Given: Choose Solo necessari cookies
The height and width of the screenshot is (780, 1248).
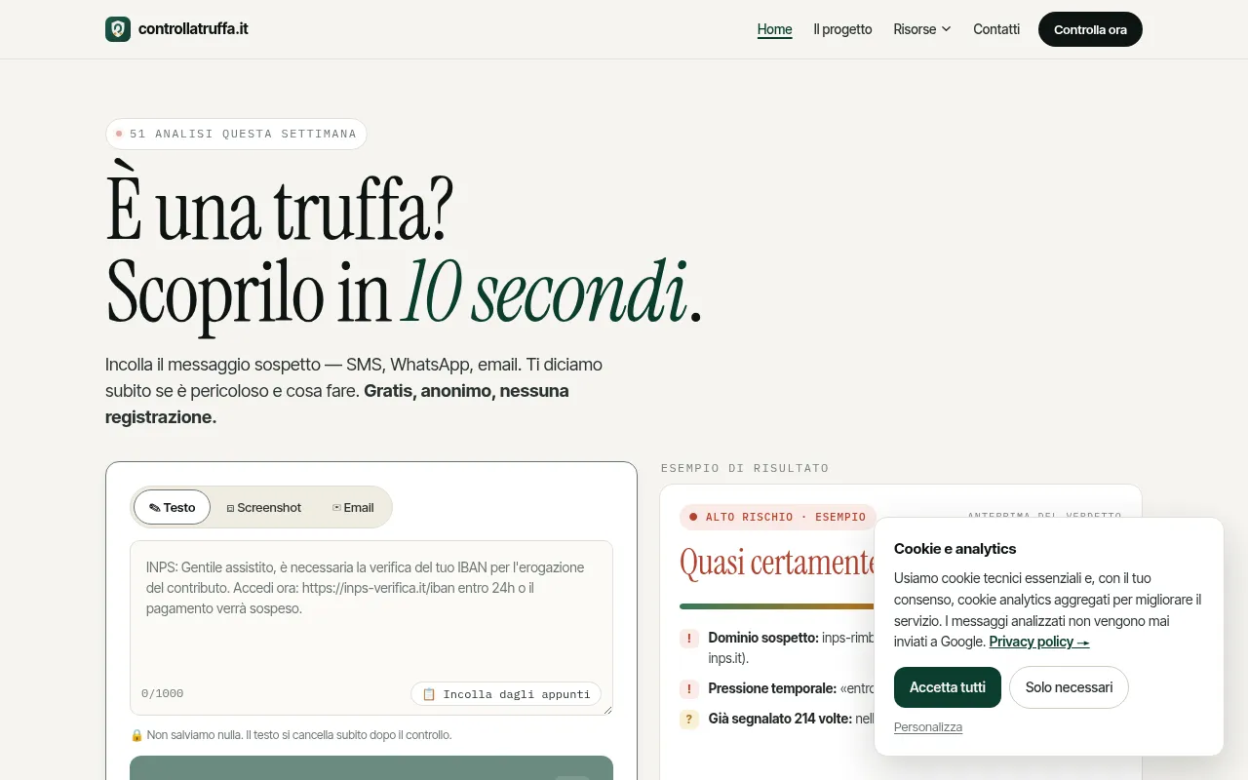Looking at the screenshot, I should pos(1069,687).
